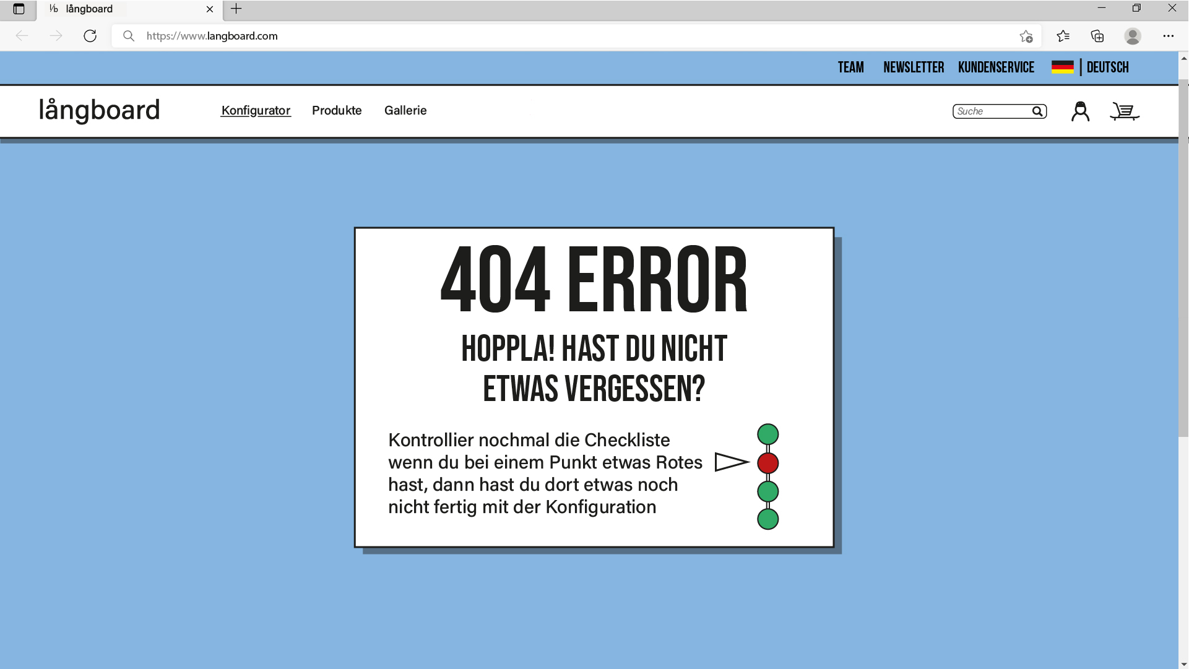Image resolution: width=1189 pixels, height=669 pixels.
Task: Open the Konfigurator menu item
Action: pyautogui.click(x=256, y=111)
